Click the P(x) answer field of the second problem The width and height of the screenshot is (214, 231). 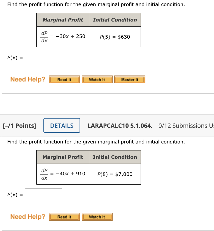pos(43,195)
